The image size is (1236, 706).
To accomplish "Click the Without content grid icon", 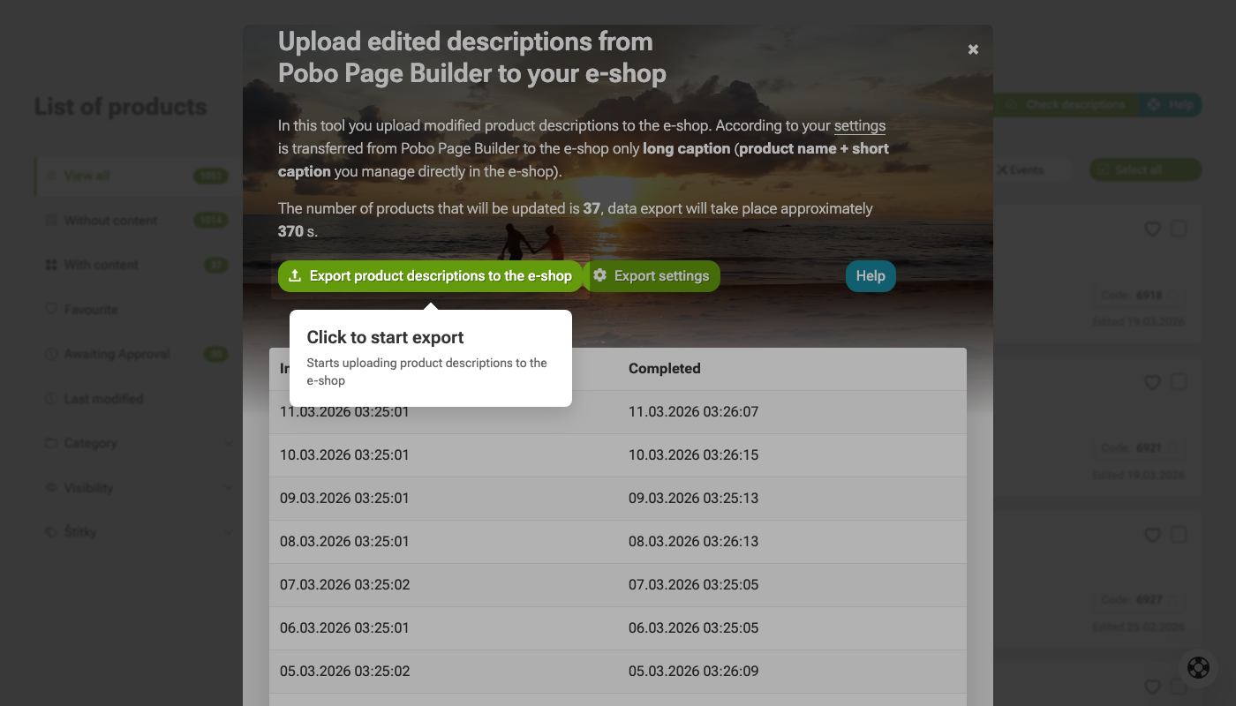I will point(53,220).
